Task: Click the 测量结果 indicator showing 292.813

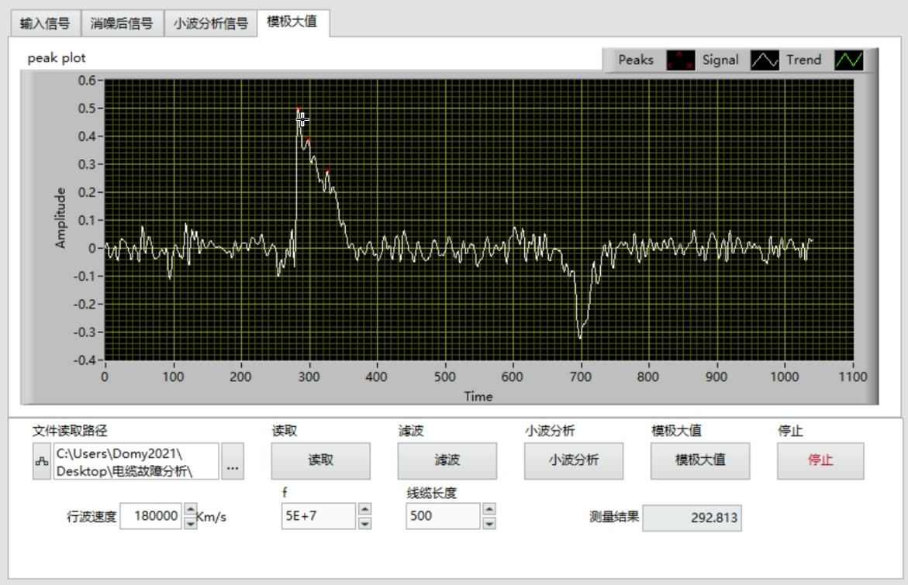Action: [x=692, y=518]
